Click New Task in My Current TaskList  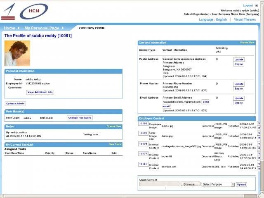click(115, 144)
